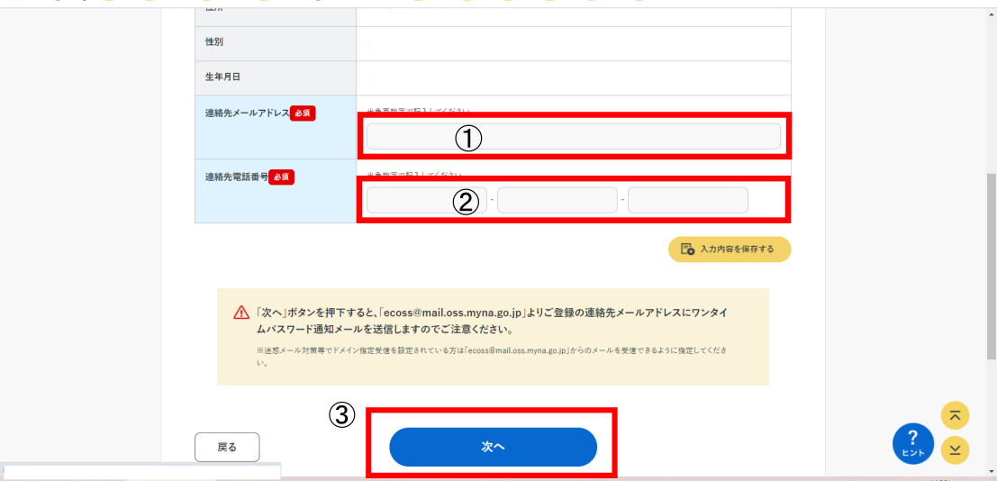Click the 必須 badge beside 連絡先電話番号
This screenshot has width=997, height=481.
281,177
